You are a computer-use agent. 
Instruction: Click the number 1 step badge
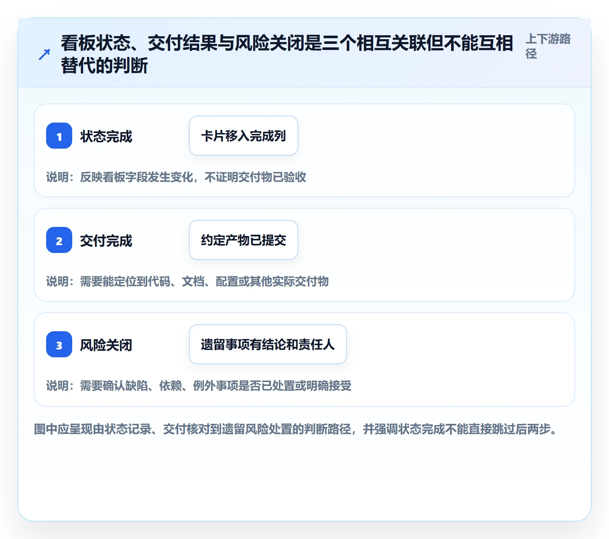[59, 136]
